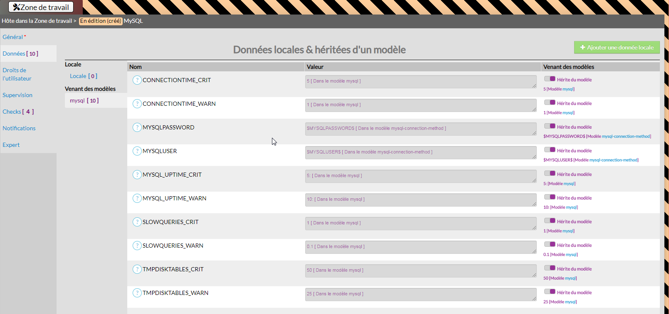Go to the Notifications tab
669x314 pixels.
[x=19, y=128]
